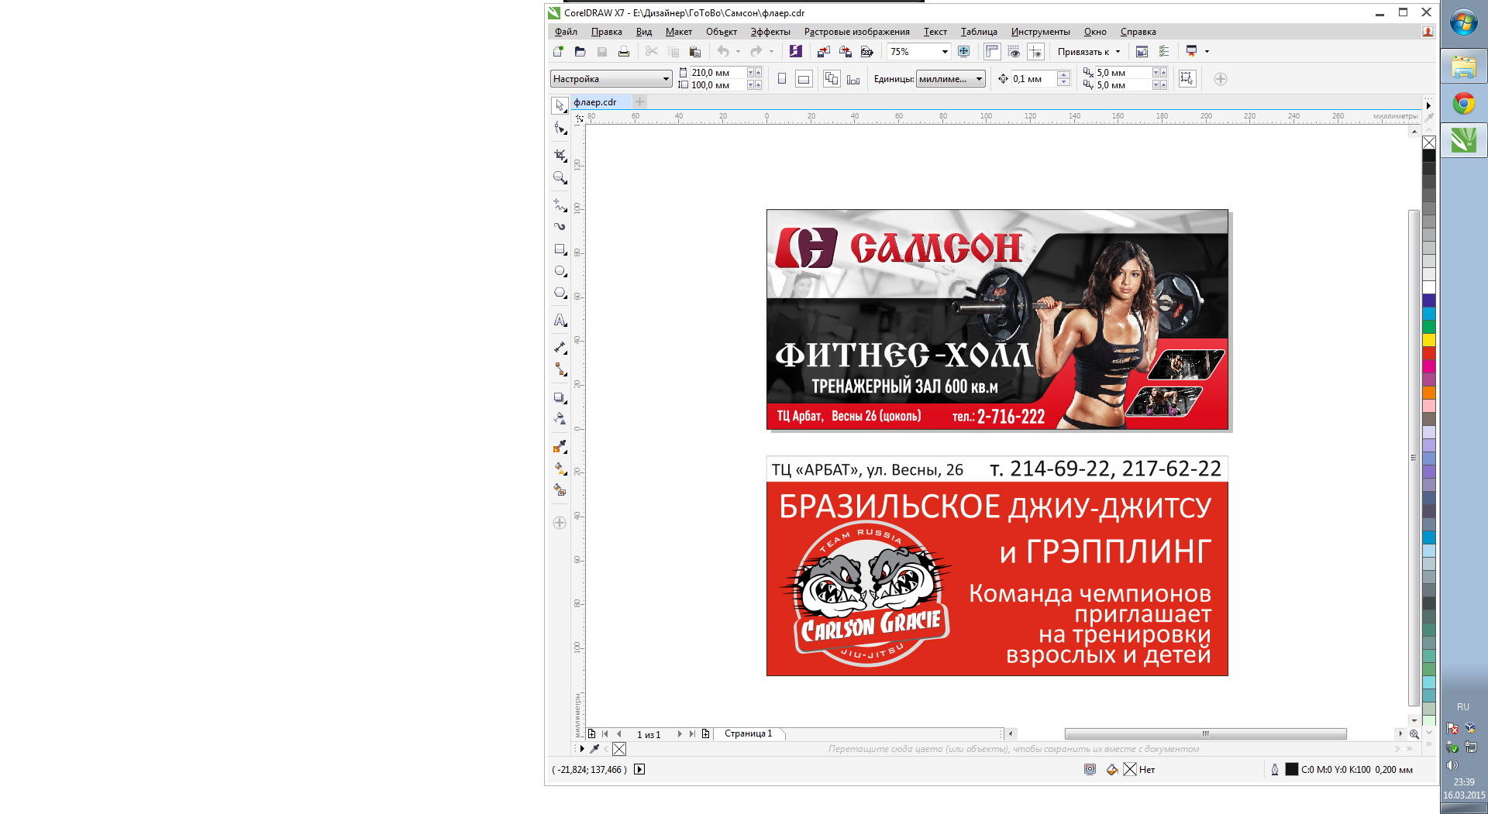Go to the next page arrow
This screenshot has width=1488, height=814.
coord(680,734)
